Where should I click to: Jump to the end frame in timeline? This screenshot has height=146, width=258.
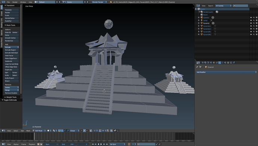pyautogui.click(x=107, y=144)
